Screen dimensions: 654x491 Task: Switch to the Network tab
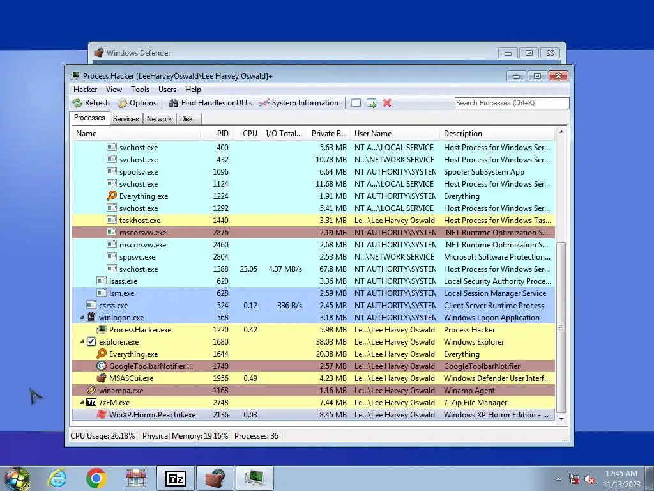point(159,119)
